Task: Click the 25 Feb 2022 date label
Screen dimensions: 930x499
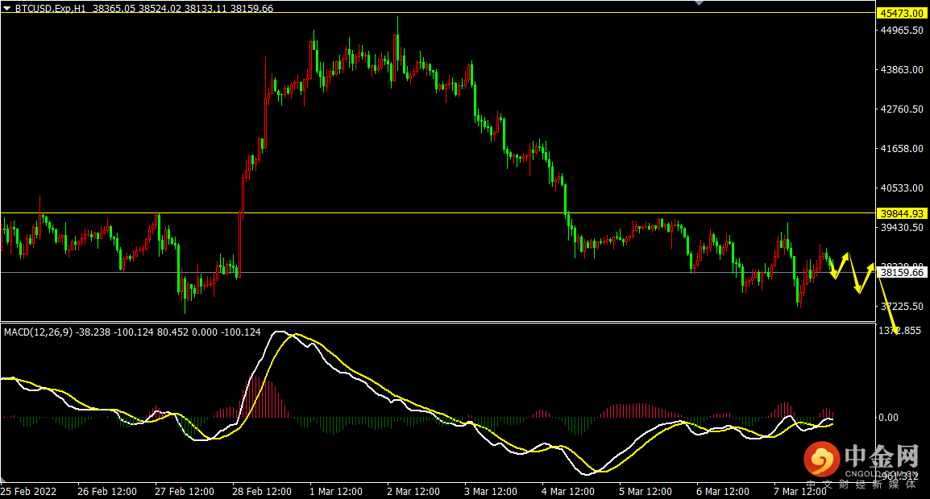Action: [x=28, y=491]
